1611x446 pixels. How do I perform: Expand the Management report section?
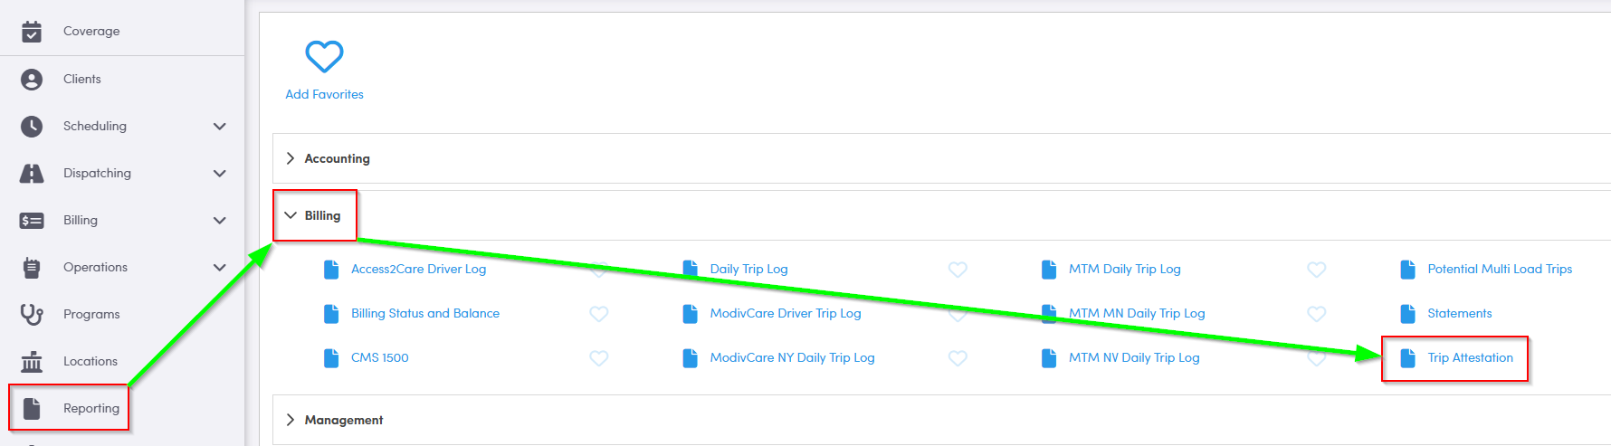pos(291,420)
